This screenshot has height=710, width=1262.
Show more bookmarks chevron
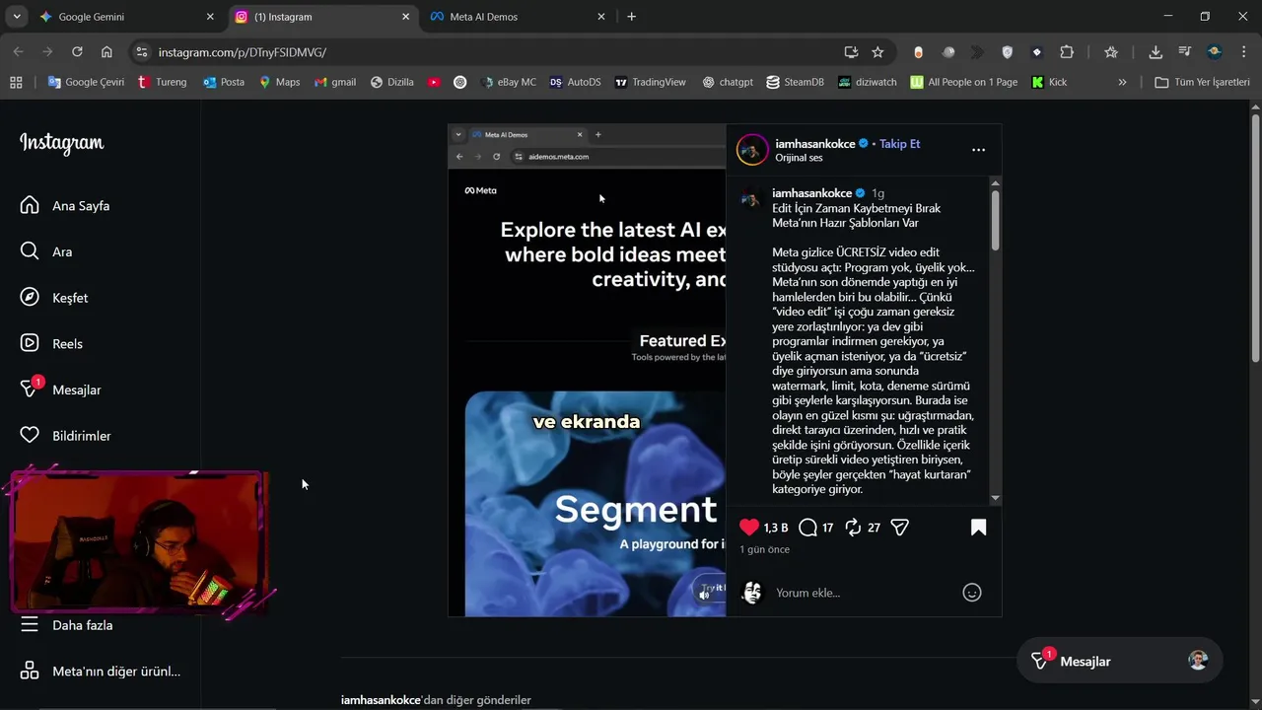point(1122,82)
